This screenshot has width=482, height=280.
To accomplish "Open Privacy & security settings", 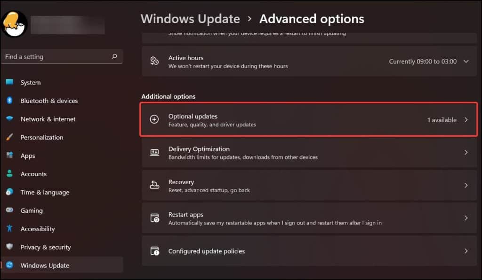I will 45,247.
